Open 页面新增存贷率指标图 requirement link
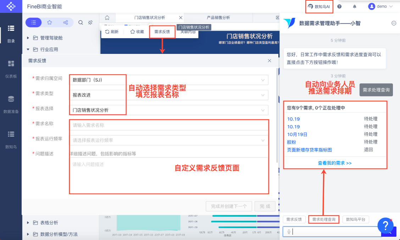The image size is (400, 240). [x=310, y=150]
